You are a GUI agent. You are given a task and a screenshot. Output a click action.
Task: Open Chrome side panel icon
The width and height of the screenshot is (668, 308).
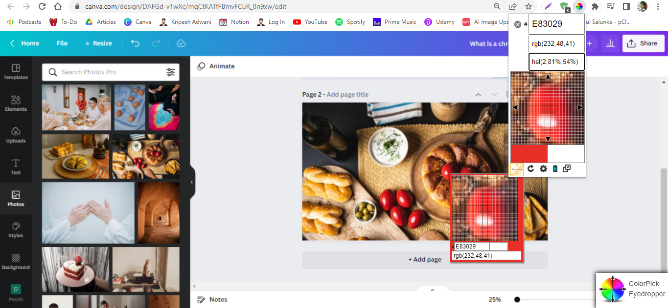click(626, 7)
